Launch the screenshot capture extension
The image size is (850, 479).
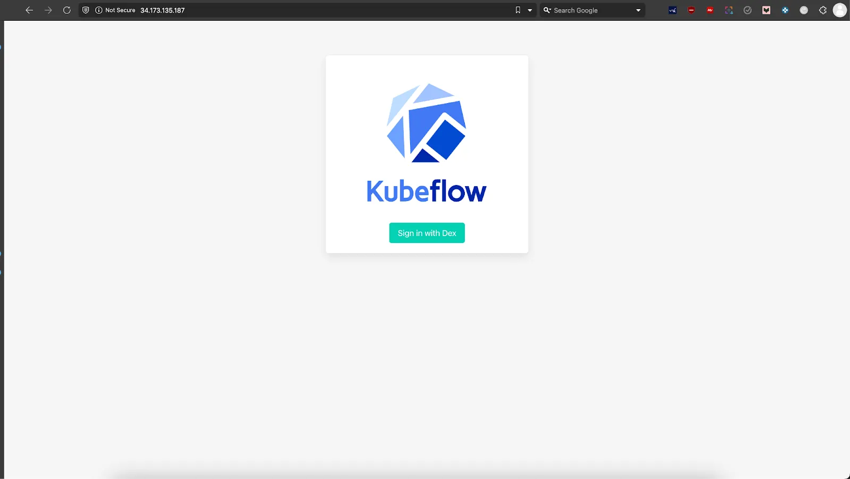click(x=729, y=10)
